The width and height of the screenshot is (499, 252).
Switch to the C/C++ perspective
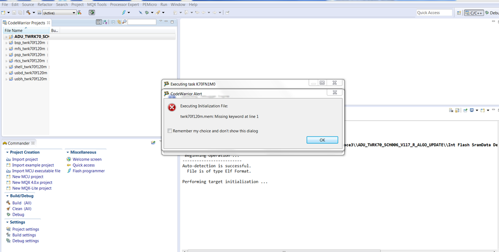coord(474,12)
